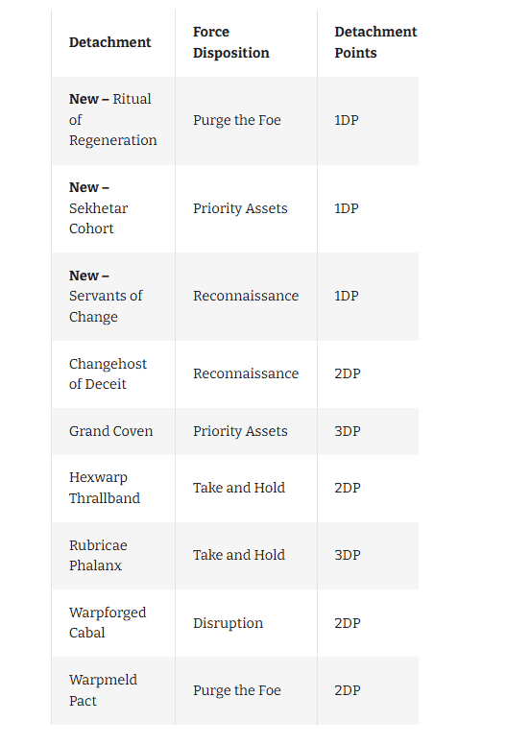506x745 pixels.
Task: Click the Disruption force disposition text
Action: (229, 623)
